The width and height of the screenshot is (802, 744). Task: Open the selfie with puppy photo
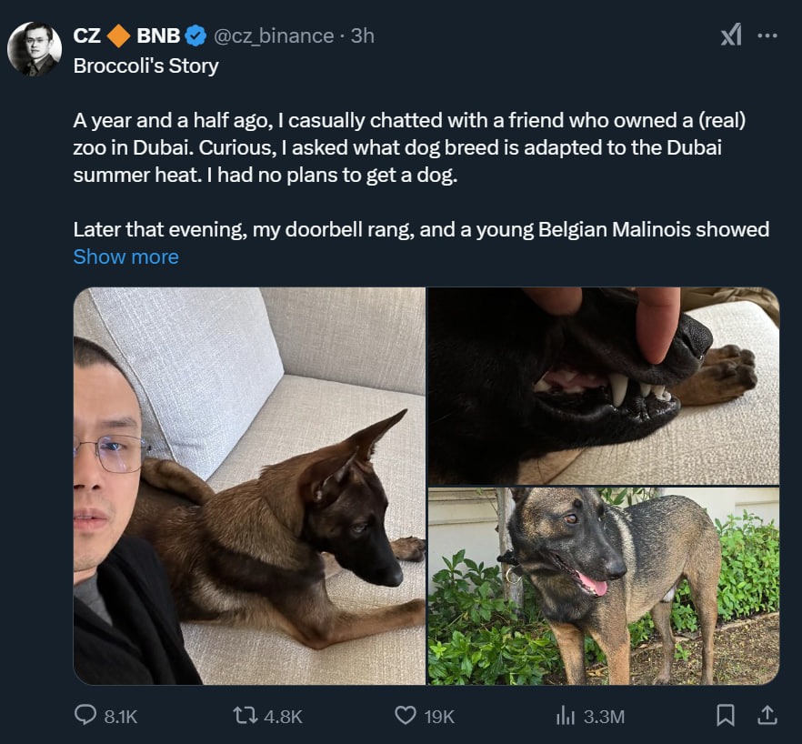click(249, 486)
